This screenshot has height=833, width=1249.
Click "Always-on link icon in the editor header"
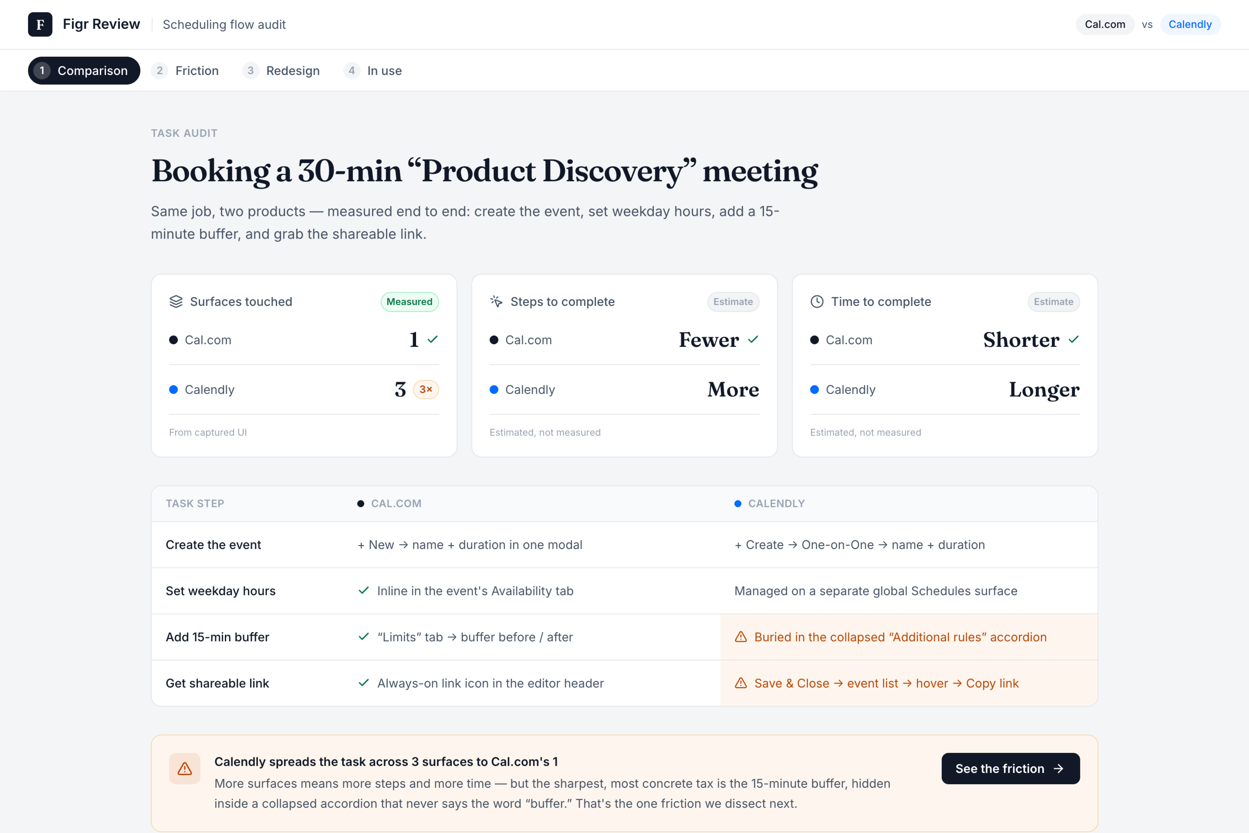click(491, 683)
